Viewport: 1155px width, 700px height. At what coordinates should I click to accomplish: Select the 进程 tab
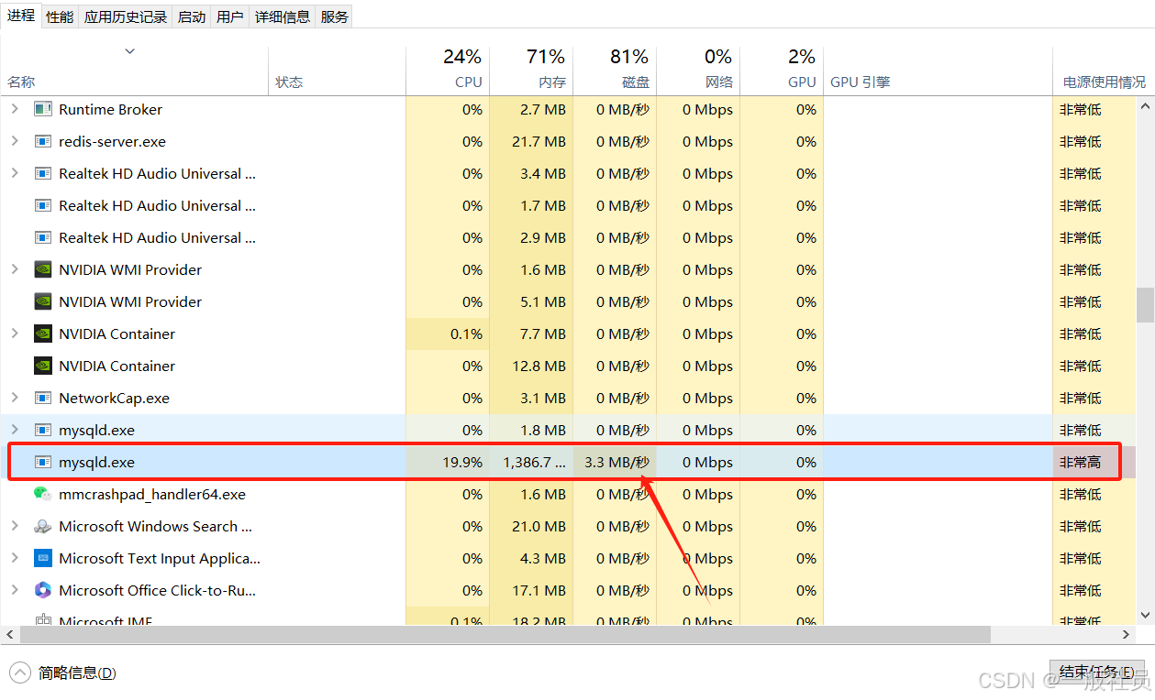coord(21,16)
